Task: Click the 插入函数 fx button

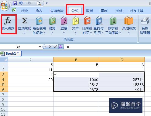Action: coord(9,23)
